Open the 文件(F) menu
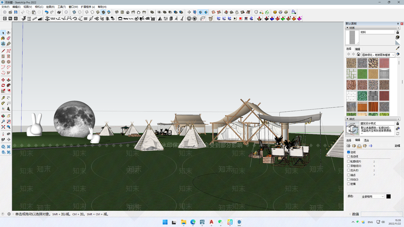Image resolution: width=404 pixels, height=227 pixels. click(5, 7)
